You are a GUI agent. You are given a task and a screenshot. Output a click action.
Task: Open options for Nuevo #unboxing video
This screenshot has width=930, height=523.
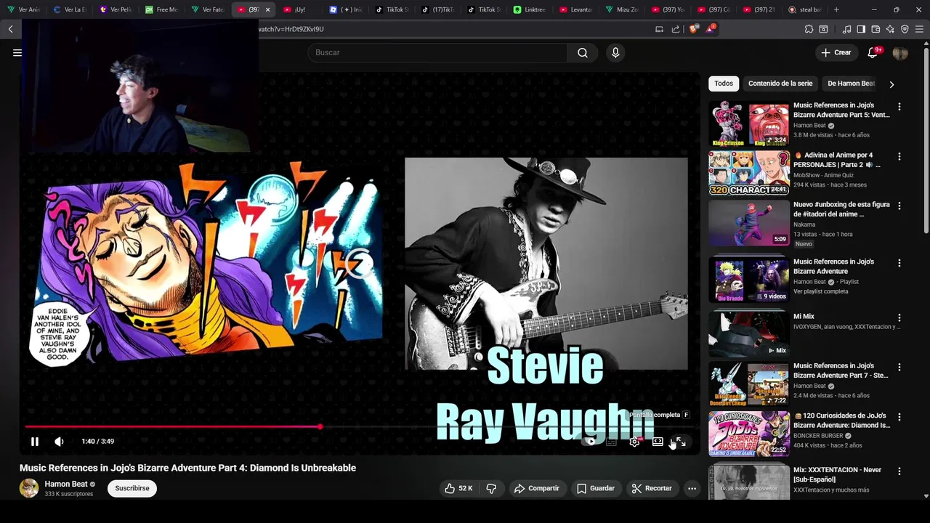tap(899, 206)
